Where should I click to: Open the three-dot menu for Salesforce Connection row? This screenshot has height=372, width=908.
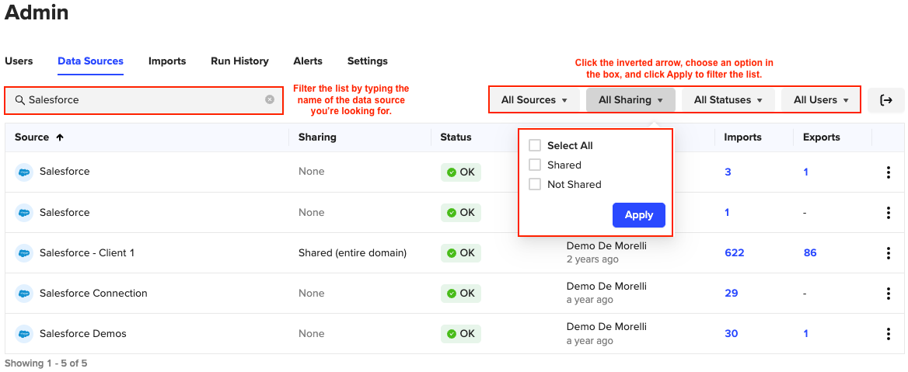[x=888, y=294]
